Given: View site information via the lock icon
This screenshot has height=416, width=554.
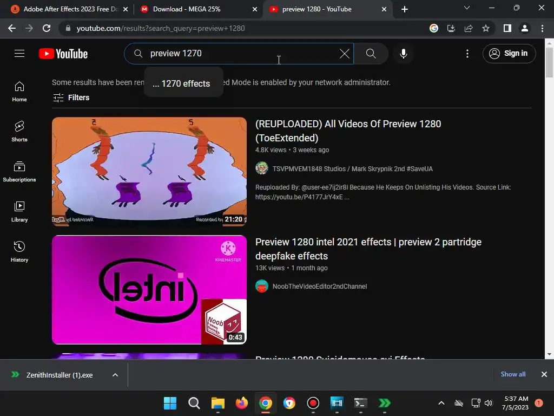Looking at the screenshot, I should (68, 28).
